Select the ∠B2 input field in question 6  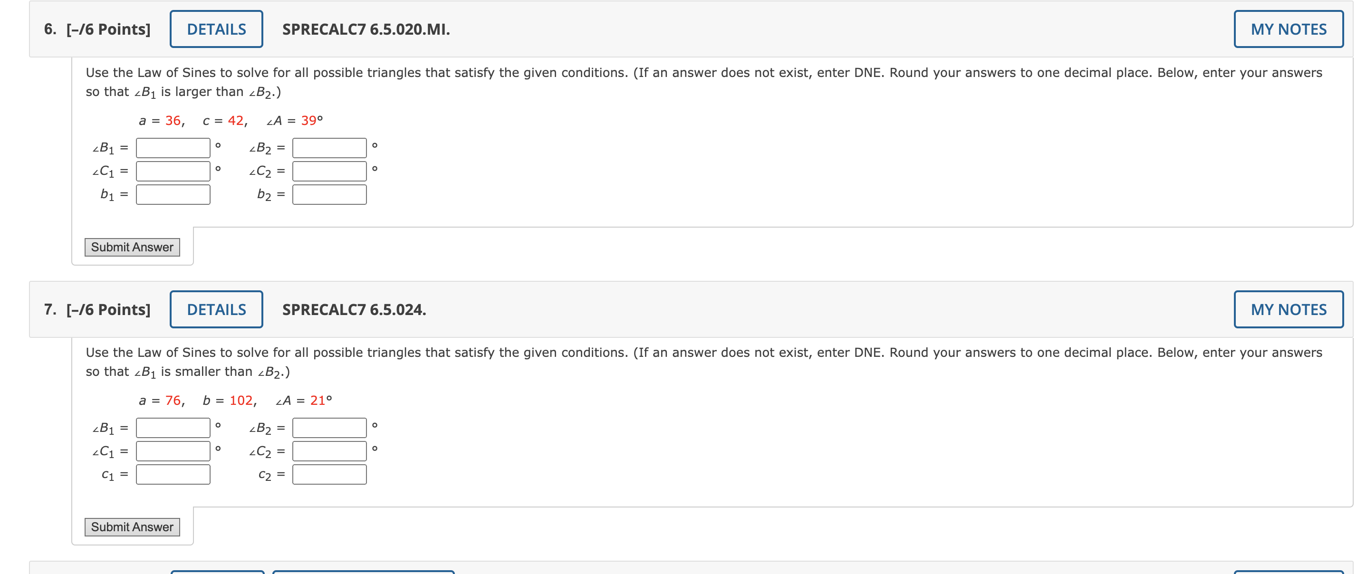329,148
